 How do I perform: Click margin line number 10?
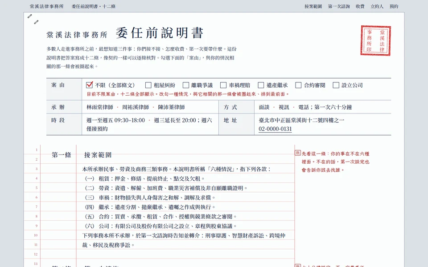36,235
